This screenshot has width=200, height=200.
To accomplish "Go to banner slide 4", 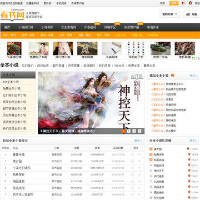I will [x=139, y=131].
